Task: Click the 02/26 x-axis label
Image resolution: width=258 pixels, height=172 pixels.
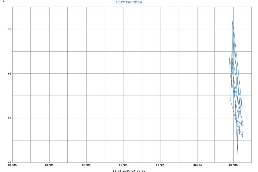Action: coord(198,165)
